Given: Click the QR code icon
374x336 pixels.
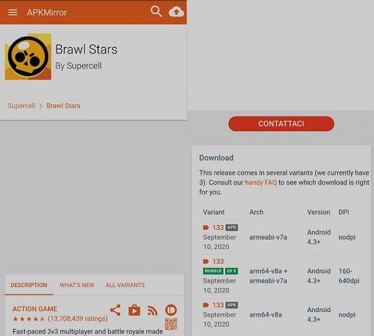Looking at the screenshot, I should 171,324.
